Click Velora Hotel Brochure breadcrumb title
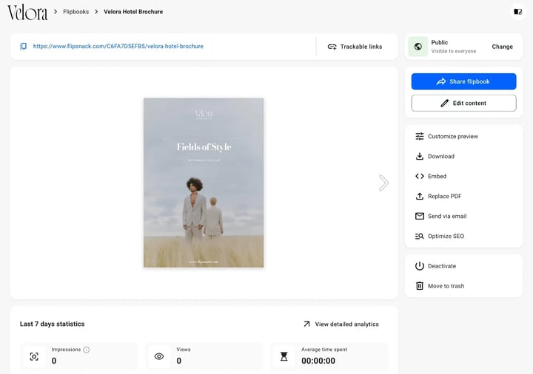The image size is (533, 374). pyautogui.click(x=133, y=12)
